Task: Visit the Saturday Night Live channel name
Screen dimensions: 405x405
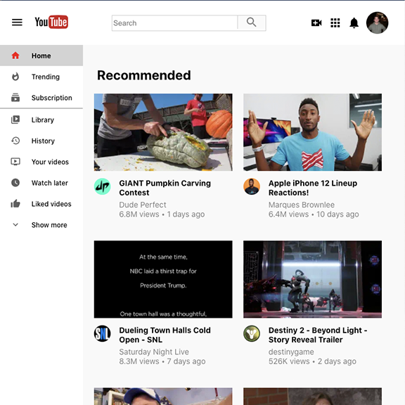Action: [x=154, y=352]
